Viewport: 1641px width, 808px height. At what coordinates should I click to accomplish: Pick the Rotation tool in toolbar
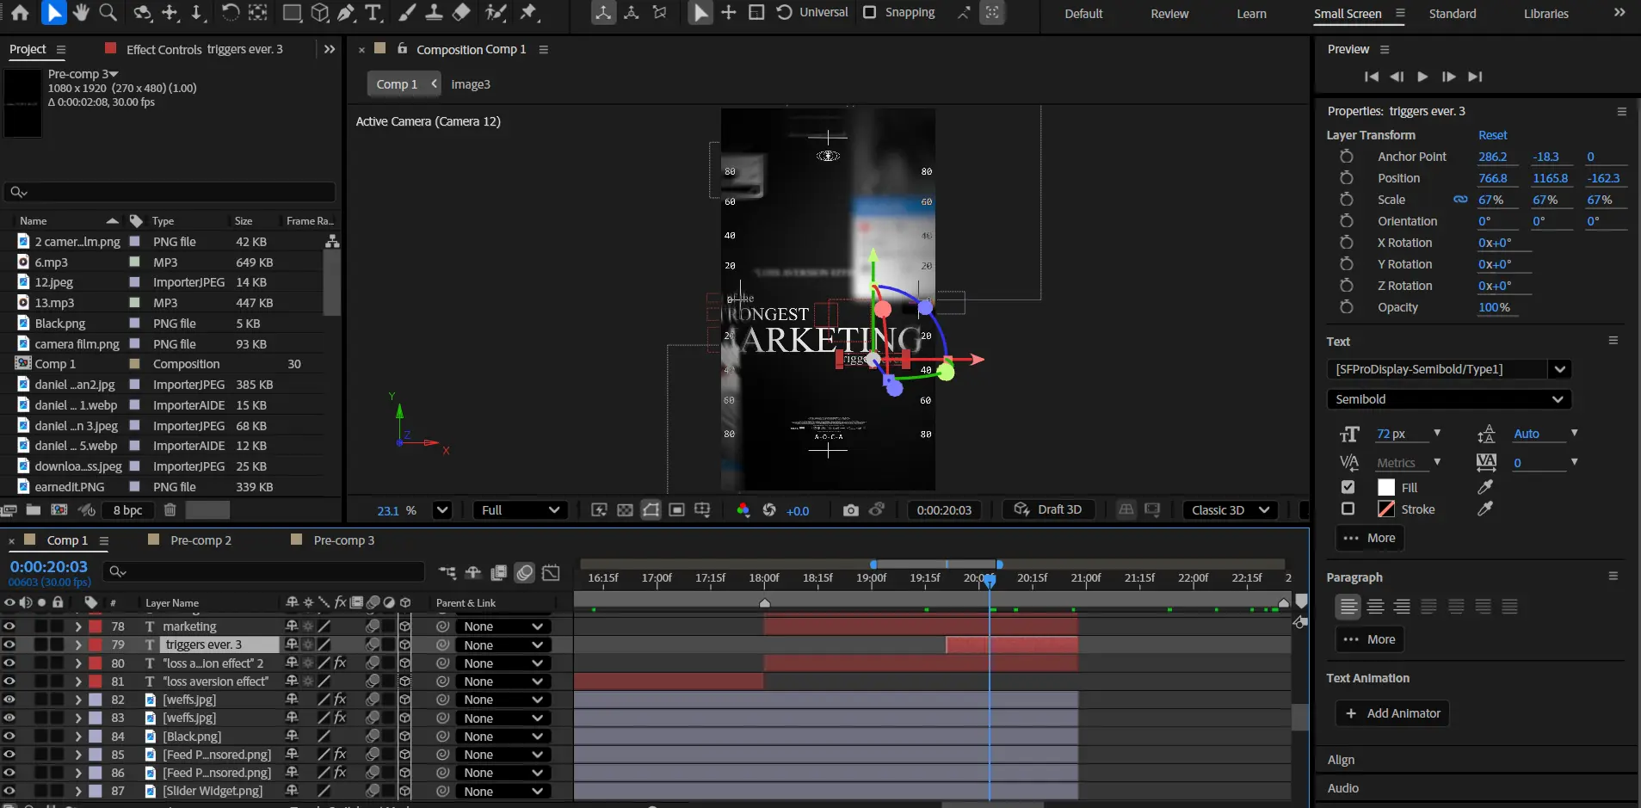click(230, 13)
